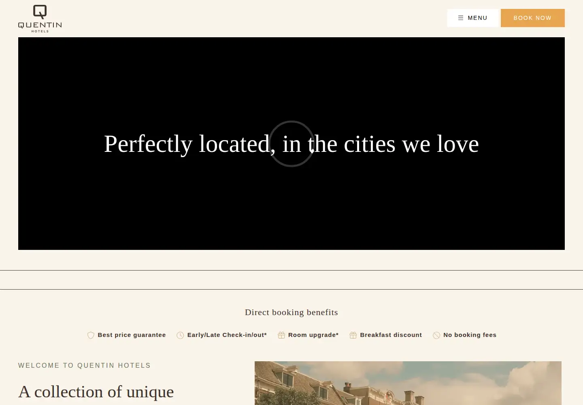Screen dimensions: 583x405
Task: Click the Early/Late Check-in/out* label
Action: 227,335
